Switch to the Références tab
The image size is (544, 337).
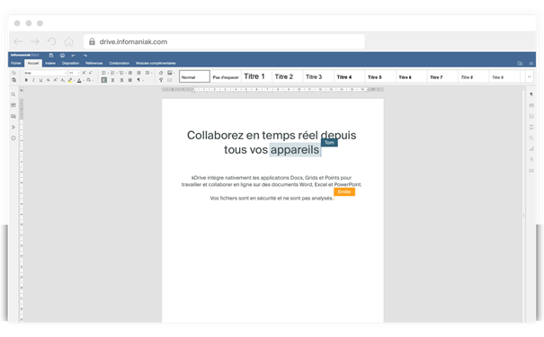coord(94,63)
